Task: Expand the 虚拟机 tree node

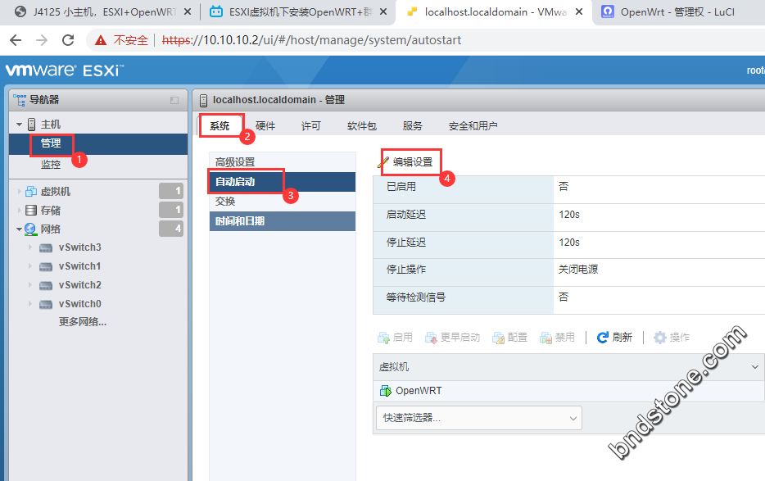Action: [x=20, y=192]
